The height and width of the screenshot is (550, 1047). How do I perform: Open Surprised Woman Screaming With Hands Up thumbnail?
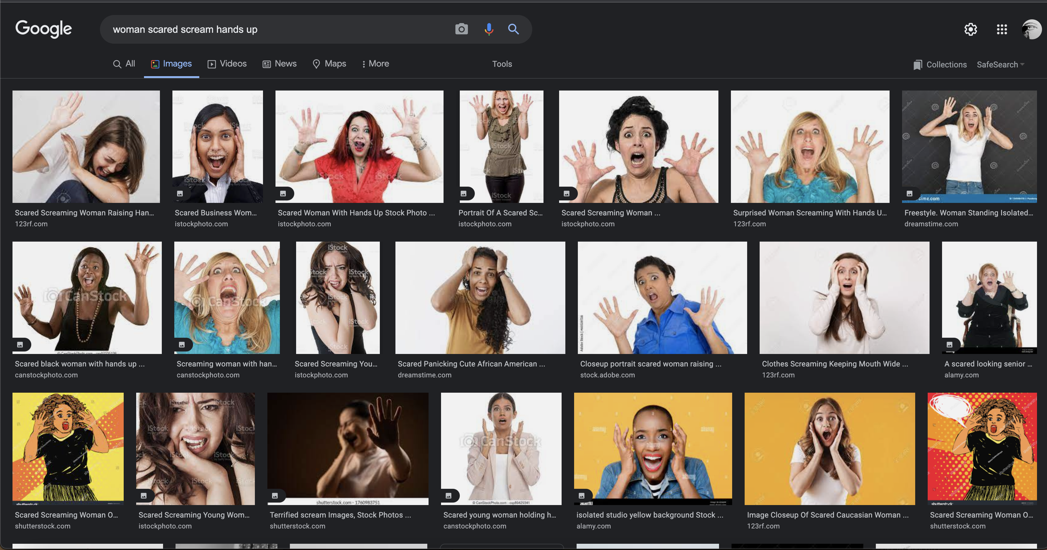pos(810,147)
